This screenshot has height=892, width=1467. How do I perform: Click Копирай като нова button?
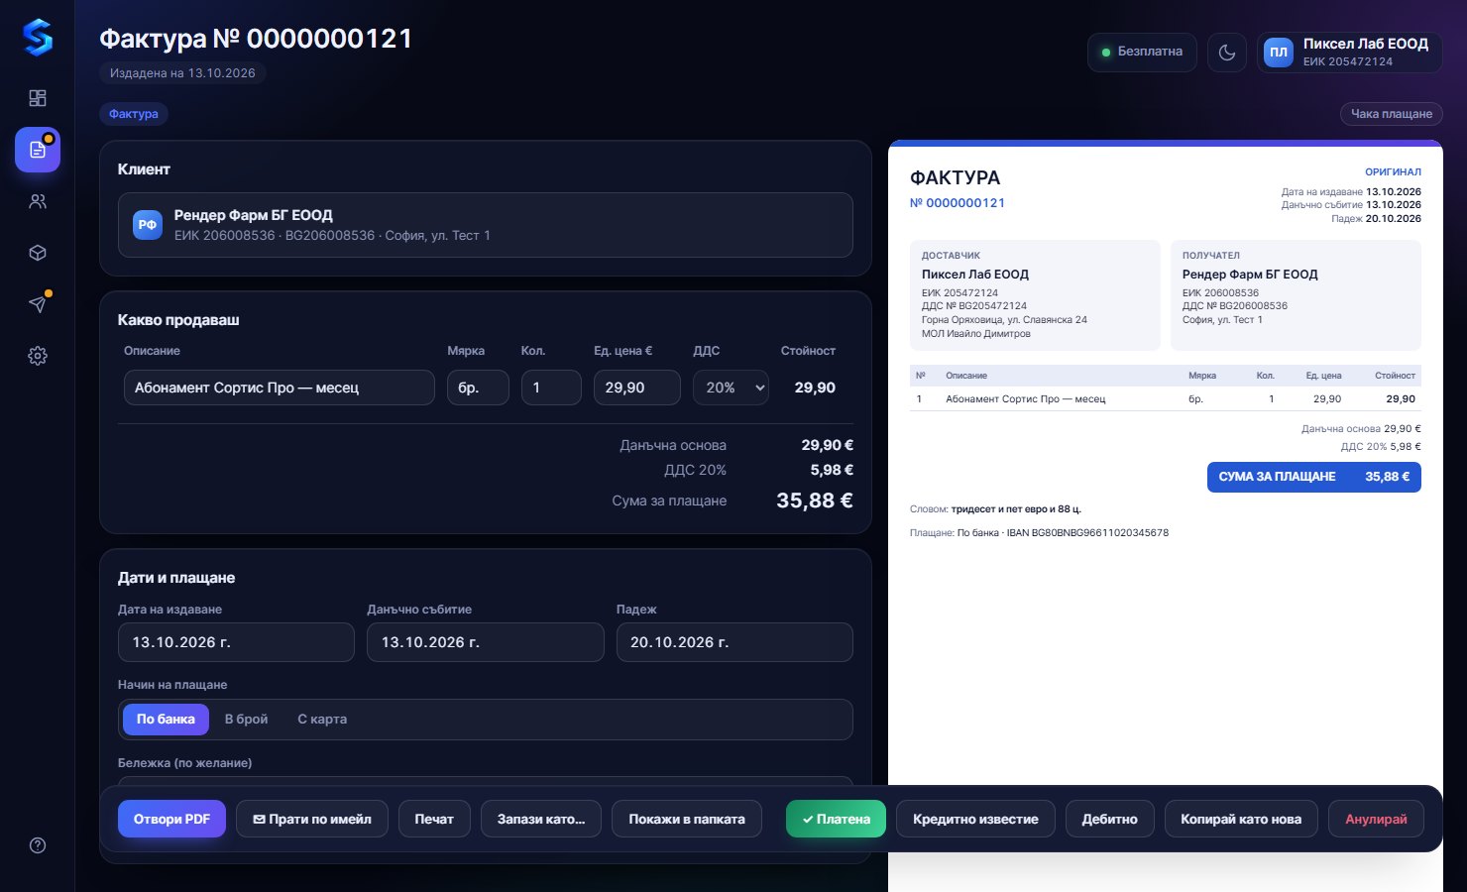1241,819
